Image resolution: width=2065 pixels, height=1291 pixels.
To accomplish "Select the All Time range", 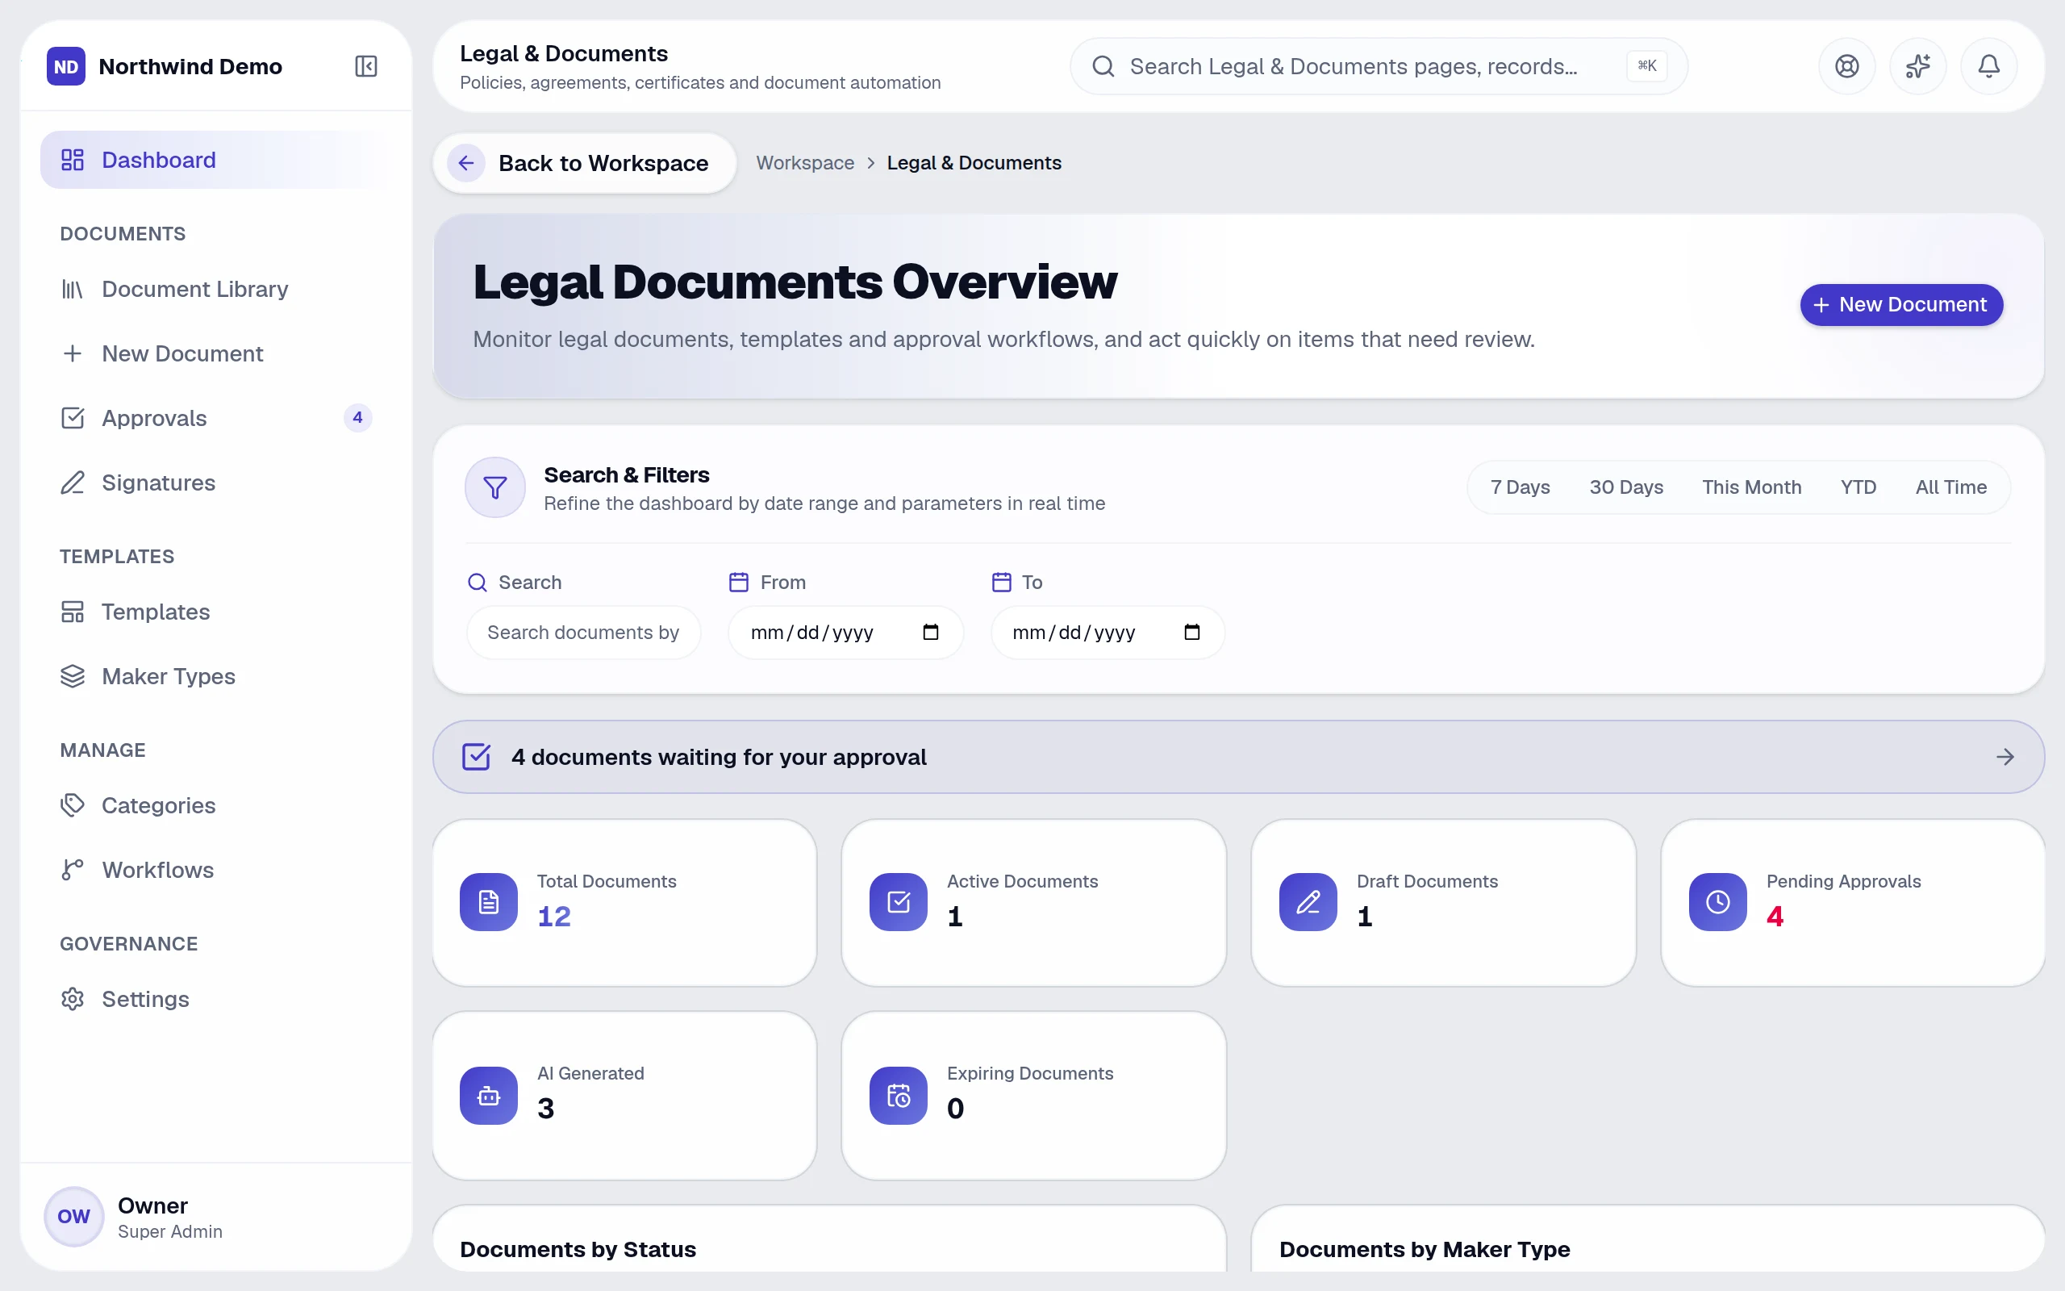I will pos(1950,487).
